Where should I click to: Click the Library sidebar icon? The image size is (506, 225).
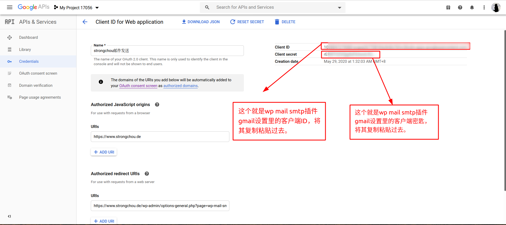tap(10, 50)
